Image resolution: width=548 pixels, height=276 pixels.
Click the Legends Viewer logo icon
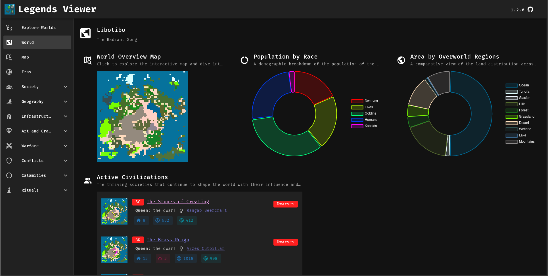10,9
